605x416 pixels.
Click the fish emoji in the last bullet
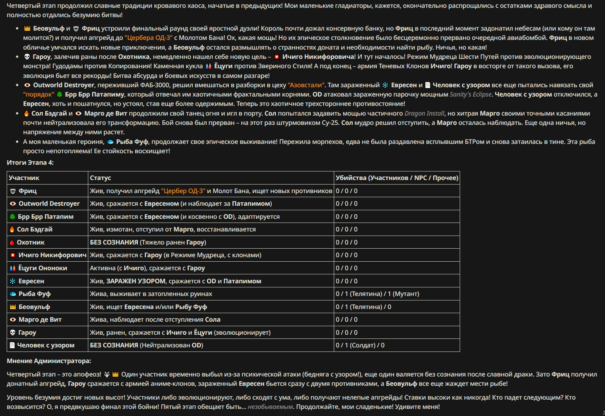coord(110,142)
